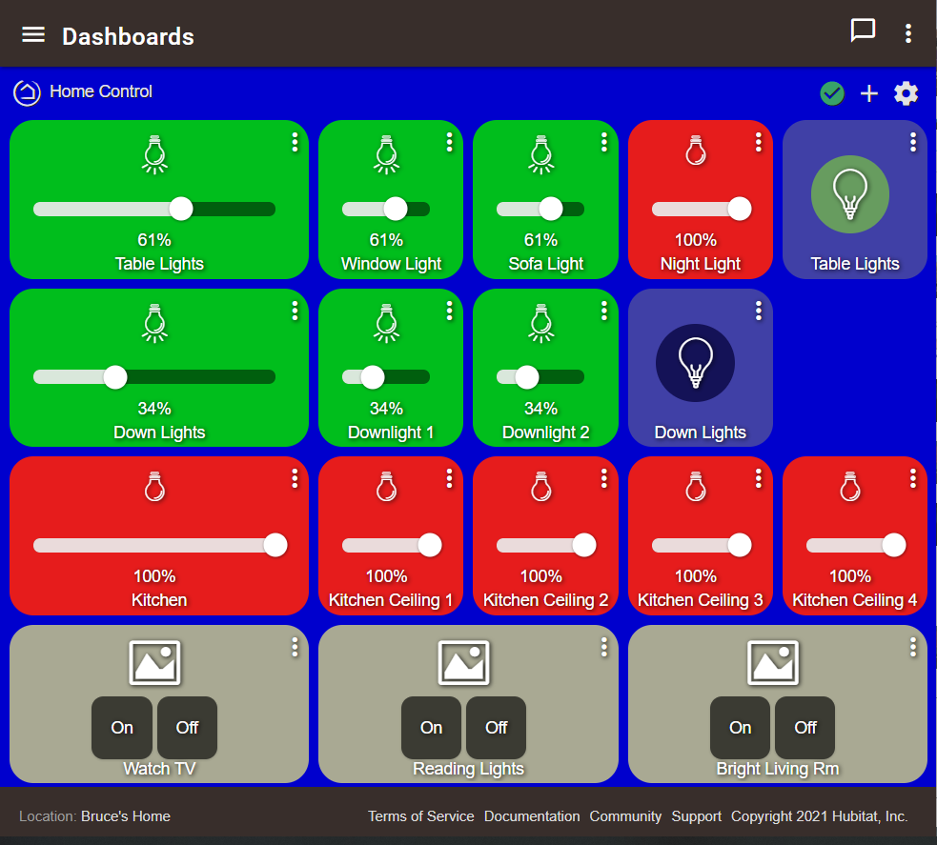Click the Kitchen Ceiling 4 bulb icon
Viewport: 937px width, 845px height.
[x=849, y=487]
